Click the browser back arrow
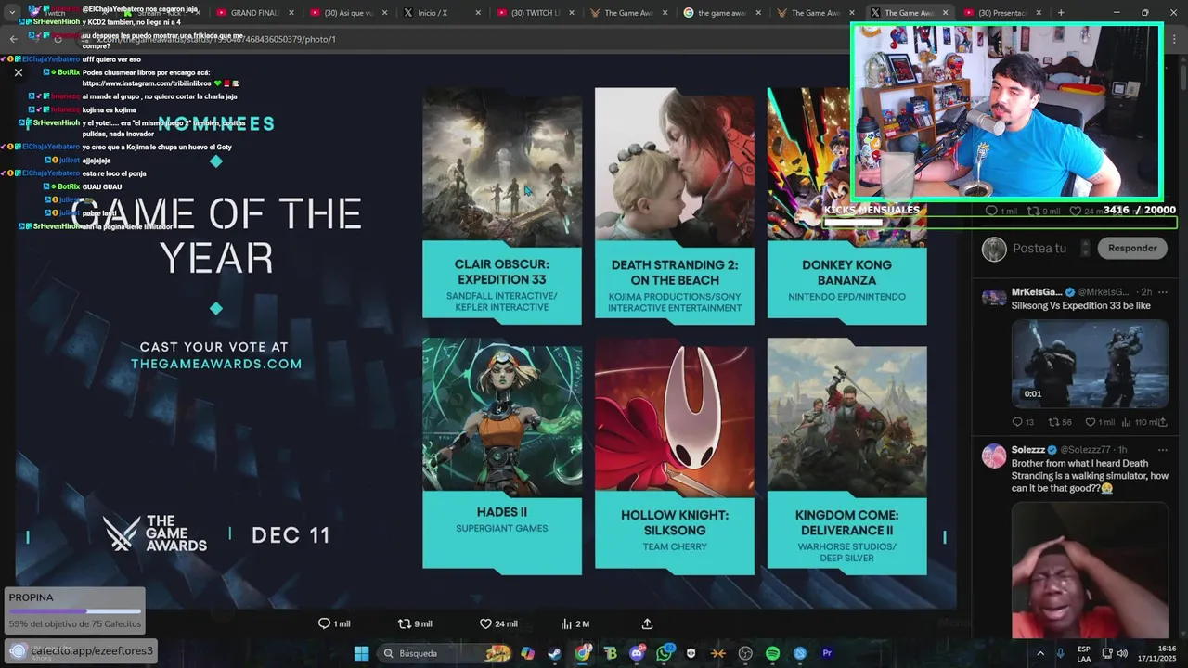Viewport: 1188px width, 668px height. pyautogui.click(x=13, y=39)
